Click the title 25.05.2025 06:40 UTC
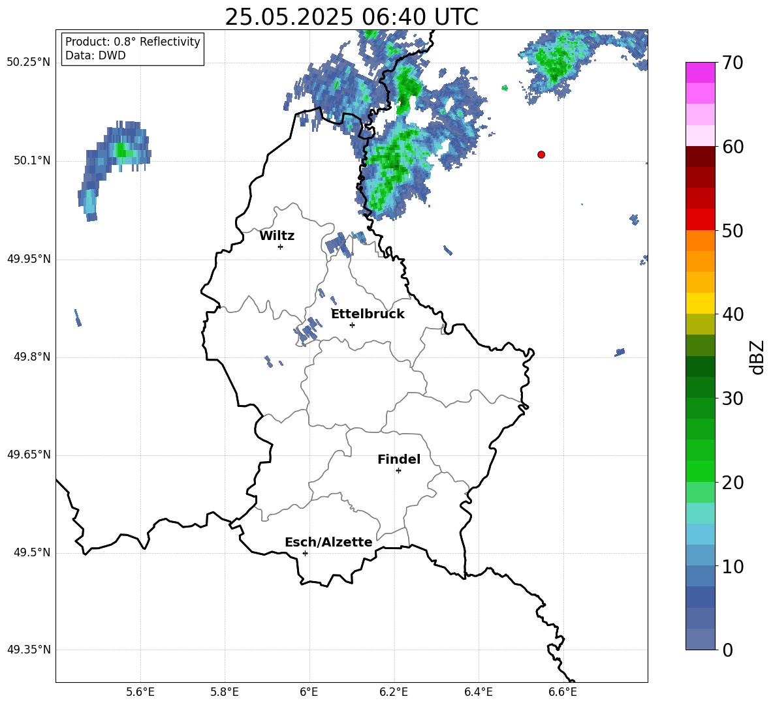The width and height of the screenshot is (773, 705). point(351,17)
